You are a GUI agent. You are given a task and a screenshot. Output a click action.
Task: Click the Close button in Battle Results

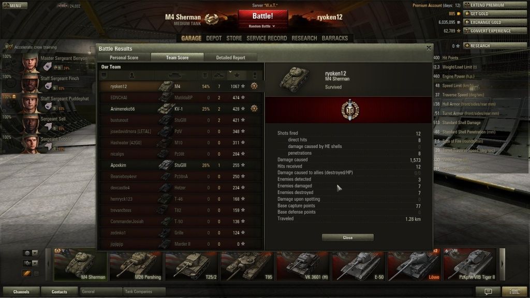[347, 237]
